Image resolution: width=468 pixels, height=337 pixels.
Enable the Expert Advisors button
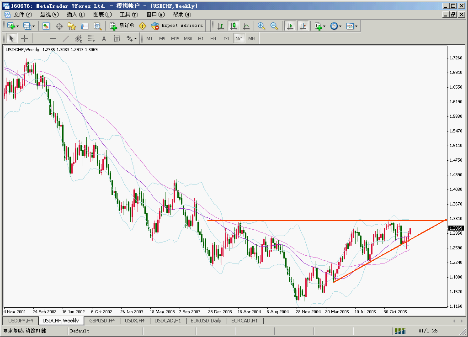click(x=177, y=26)
